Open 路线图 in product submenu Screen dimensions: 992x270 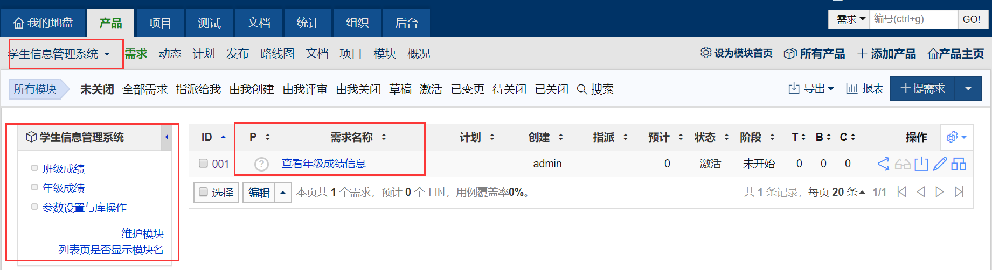[x=278, y=54]
